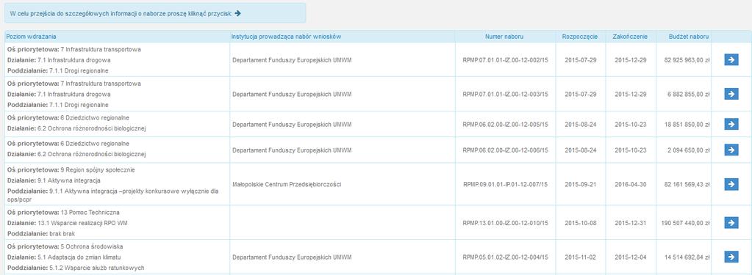Open details for call RPMP.07.01.01-IZ.00-12-002/15
Screen dimensions: 752x275
731,60
